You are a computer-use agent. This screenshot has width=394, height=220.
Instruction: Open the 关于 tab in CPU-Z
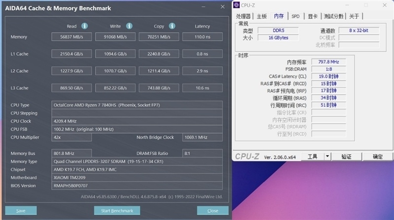(x=354, y=17)
